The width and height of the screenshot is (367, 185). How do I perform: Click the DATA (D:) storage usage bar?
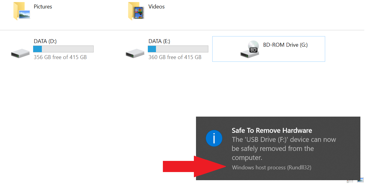tap(63, 49)
